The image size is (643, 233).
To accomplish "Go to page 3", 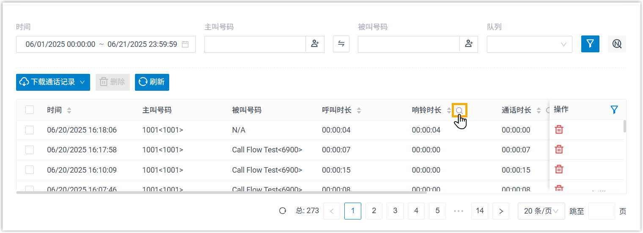I will click(x=395, y=211).
